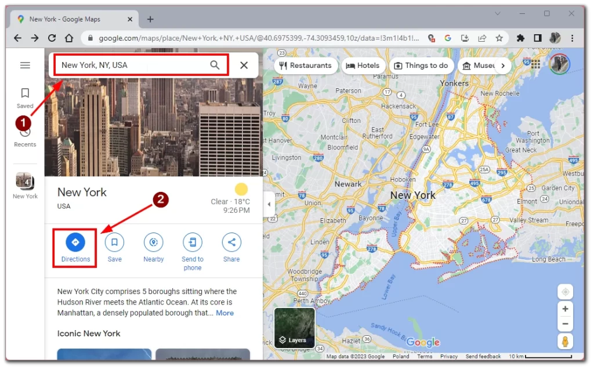Open the Terms link in map footer
The width and height of the screenshot is (594, 370).
pyautogui.click(x=424, y=356)
